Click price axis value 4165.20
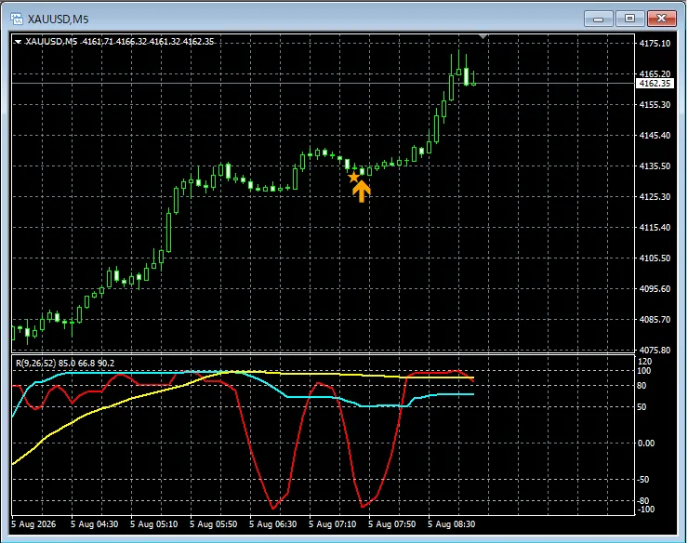Screen dimensions: 688x543 tap(655, 73)
